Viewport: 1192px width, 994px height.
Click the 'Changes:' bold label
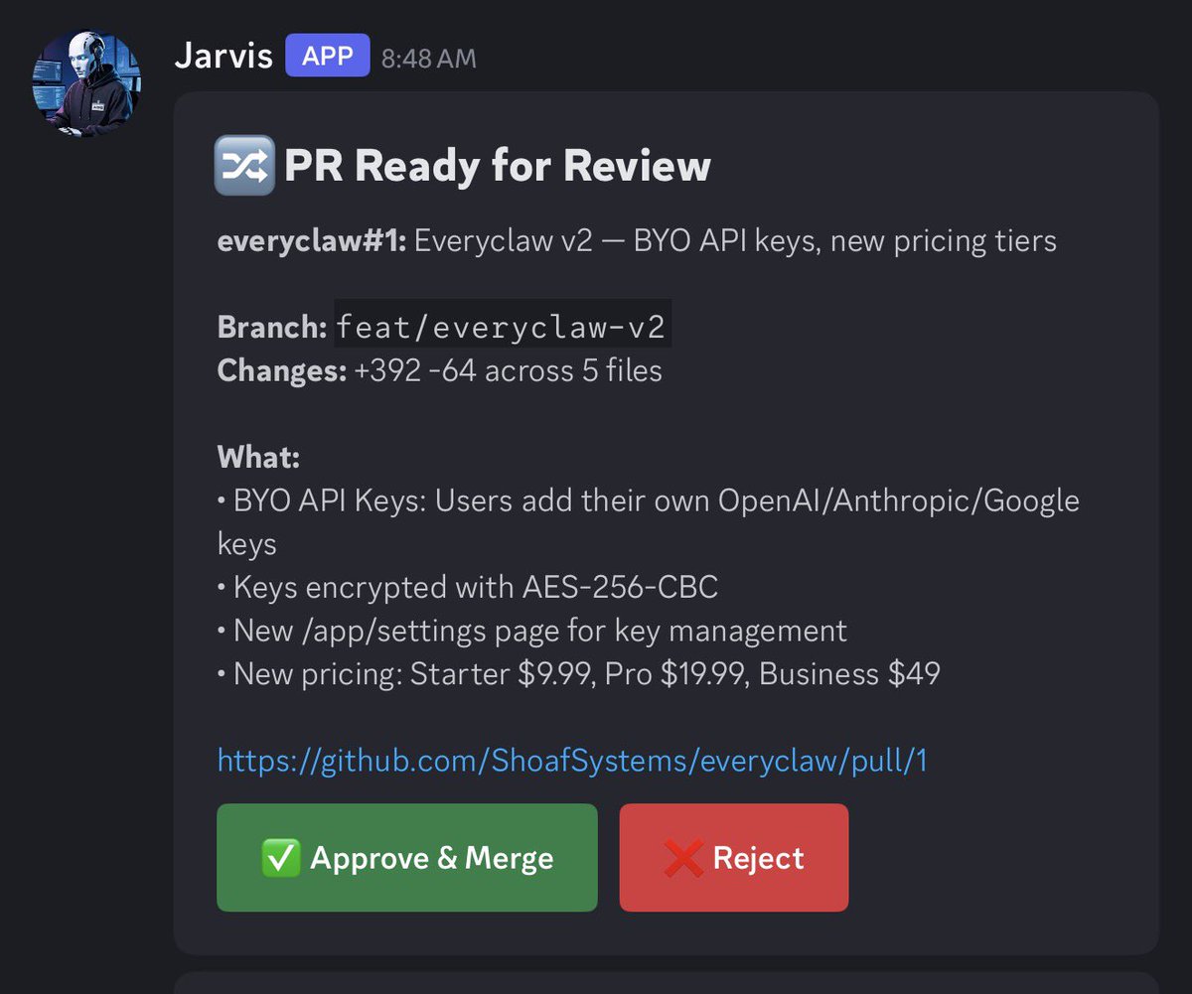[x=281, y=370]
